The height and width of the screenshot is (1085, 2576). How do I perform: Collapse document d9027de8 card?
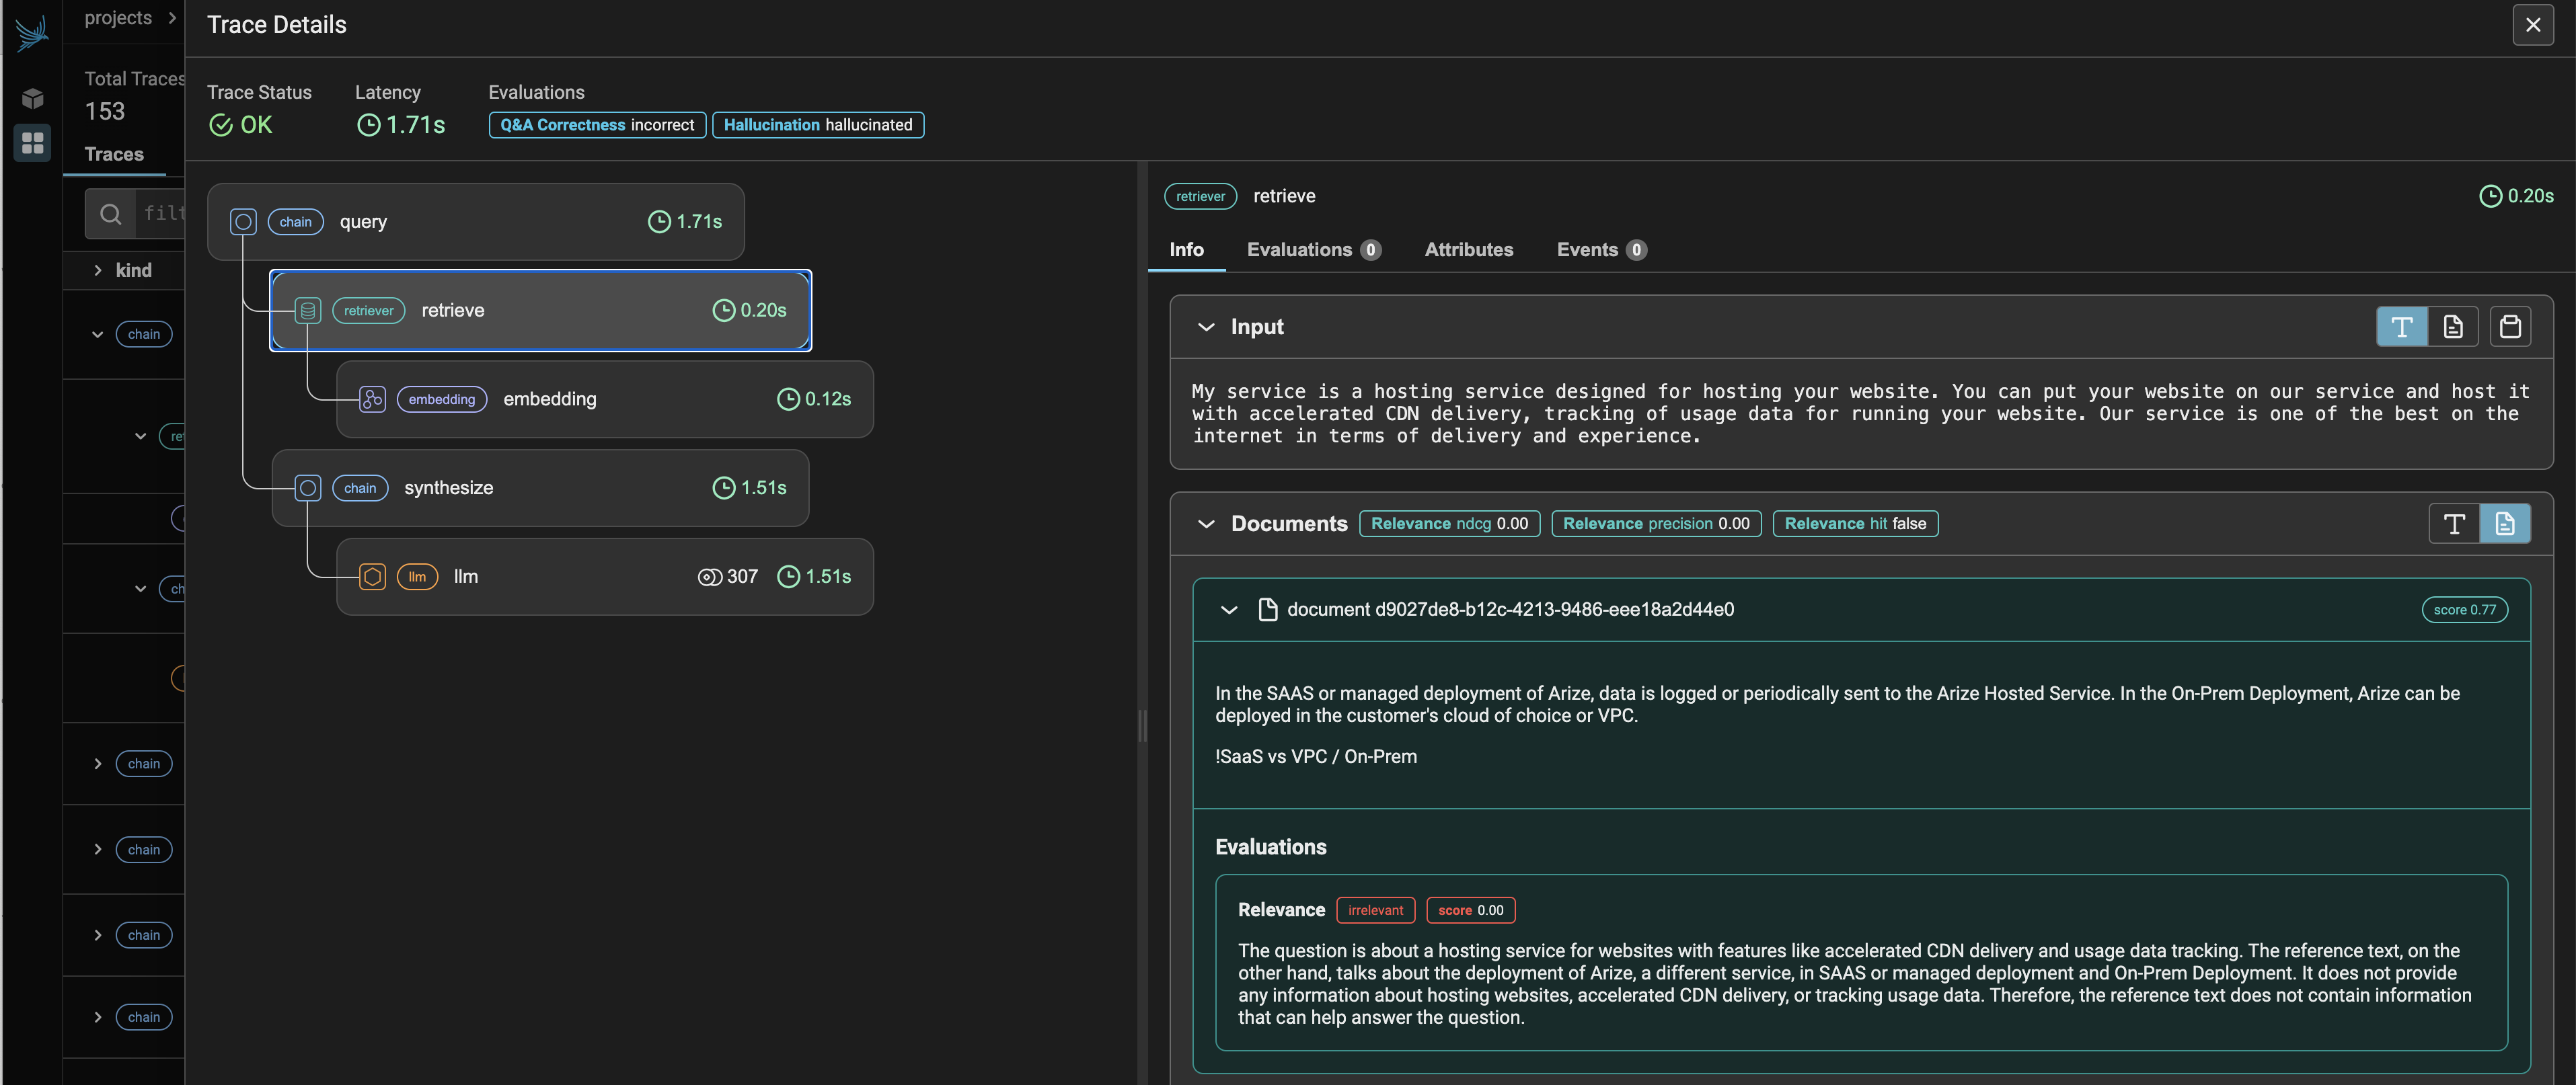(x=1229, y=610)
